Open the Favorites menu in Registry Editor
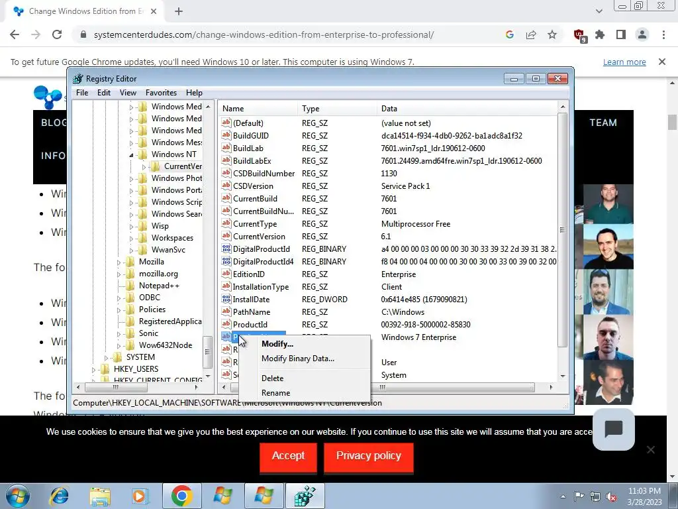The image size is (678, 509). [x=161, y=93]
